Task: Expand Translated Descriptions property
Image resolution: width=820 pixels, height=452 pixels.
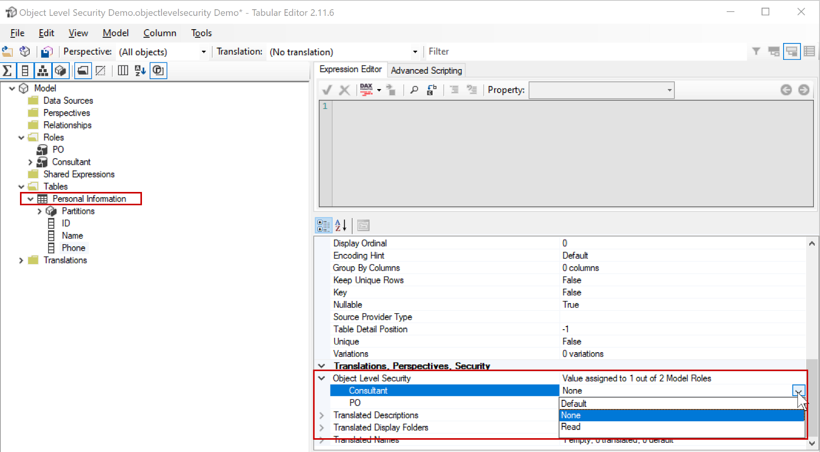Action: coord(322,415)
